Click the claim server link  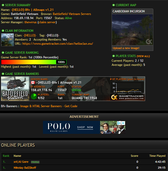47,22
